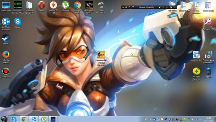Image resolution: width=216 pixels, height=122 pixels.
Task: Open Skype from the taskbar
Action: tap(14, 119)
